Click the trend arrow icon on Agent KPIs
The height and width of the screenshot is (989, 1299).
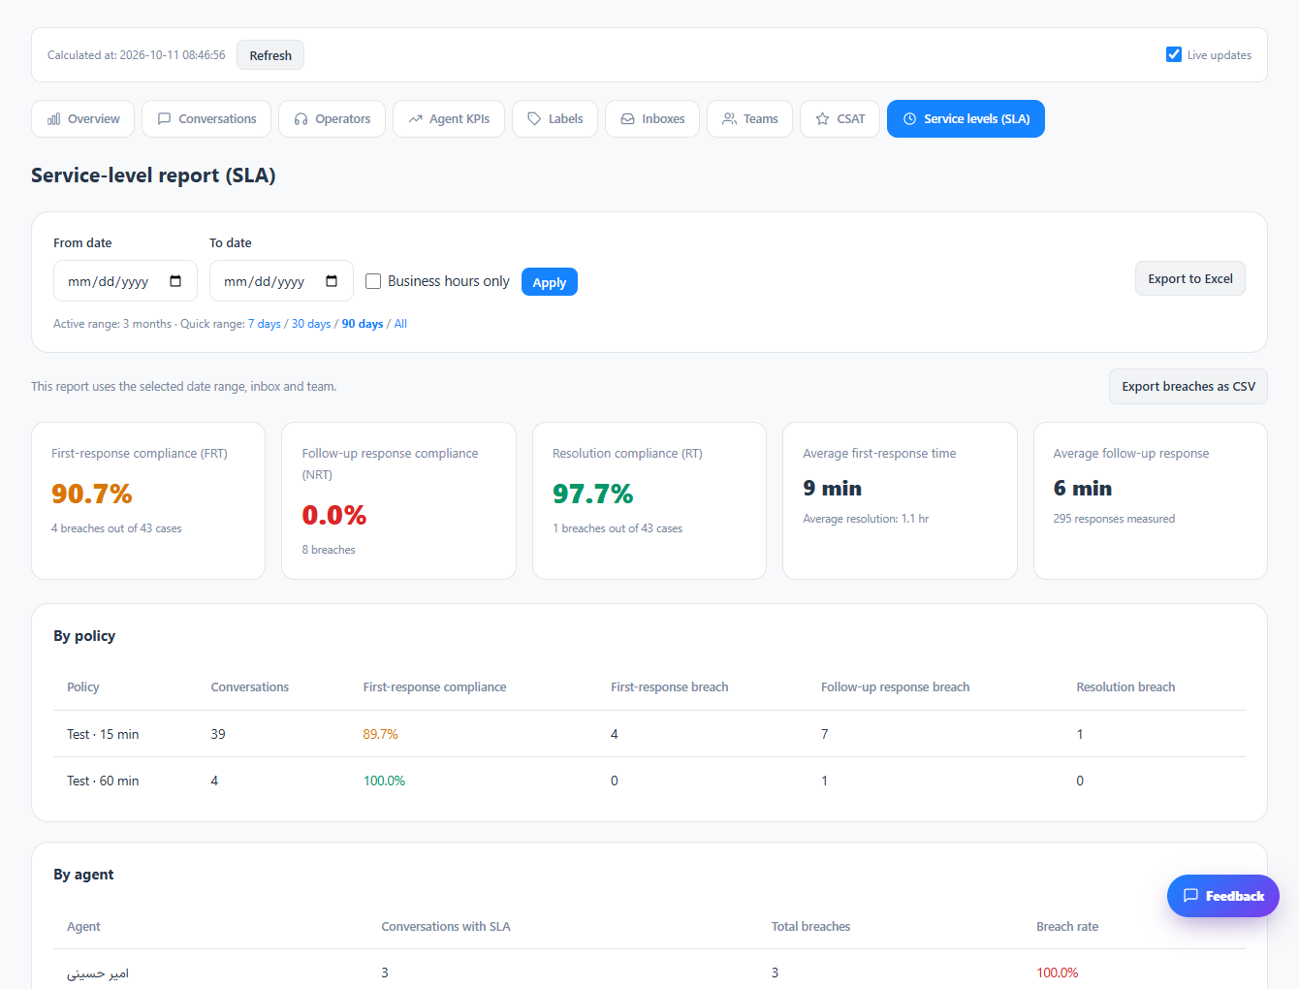click(x=415, y=119)
